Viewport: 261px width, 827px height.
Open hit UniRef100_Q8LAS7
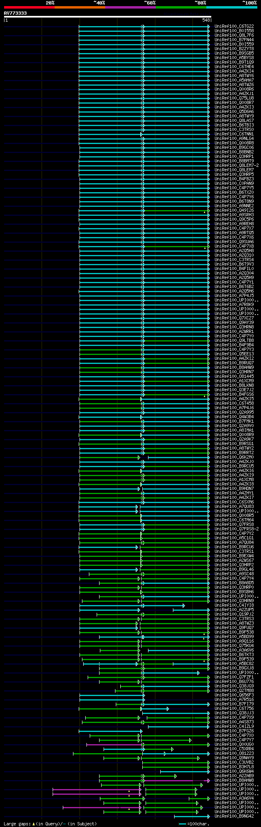pos(234,121)
